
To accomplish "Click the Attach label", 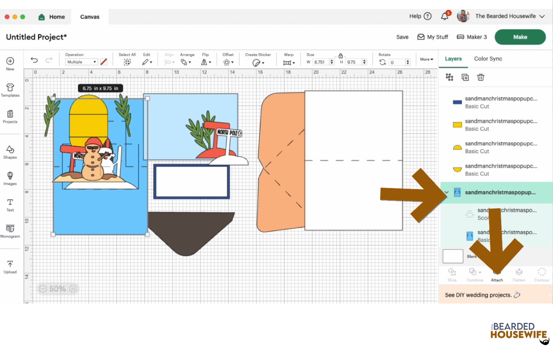I will pos(497,280).
